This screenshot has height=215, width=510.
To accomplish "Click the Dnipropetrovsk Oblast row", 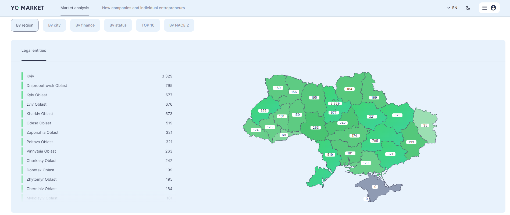I will coord(97,86).
